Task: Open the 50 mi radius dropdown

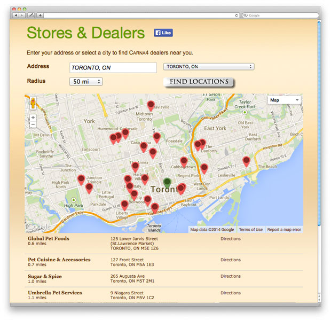Action: tap(86, 82)
